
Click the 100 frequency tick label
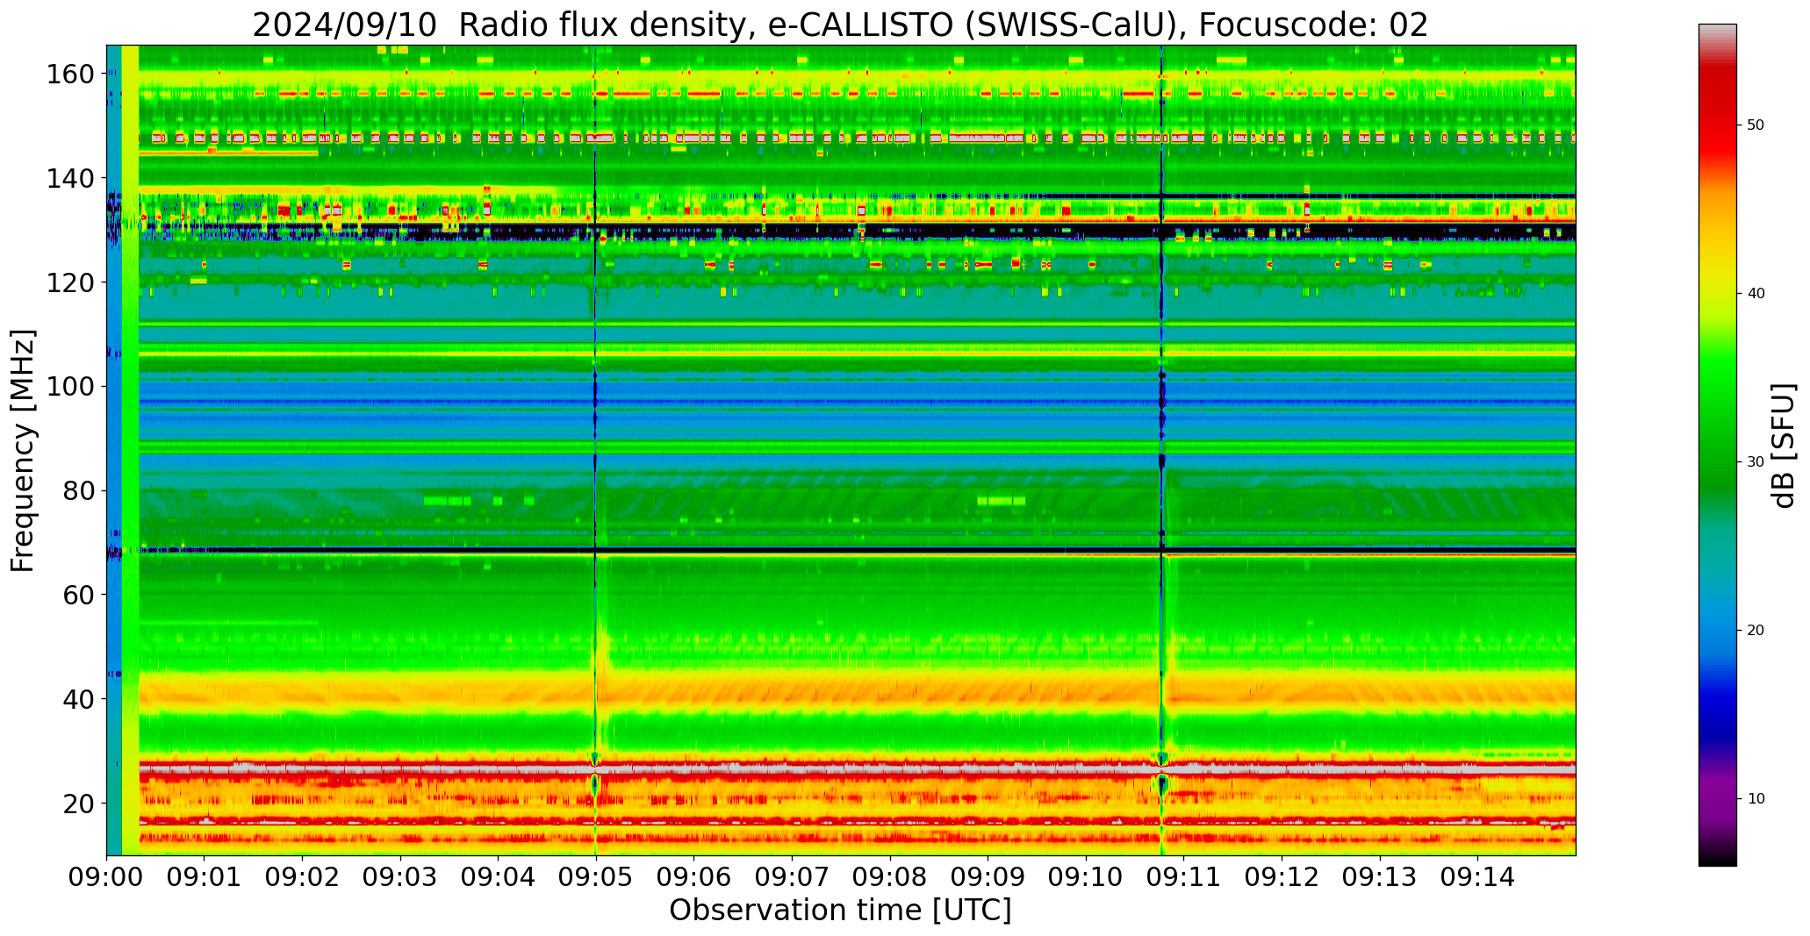70,387
